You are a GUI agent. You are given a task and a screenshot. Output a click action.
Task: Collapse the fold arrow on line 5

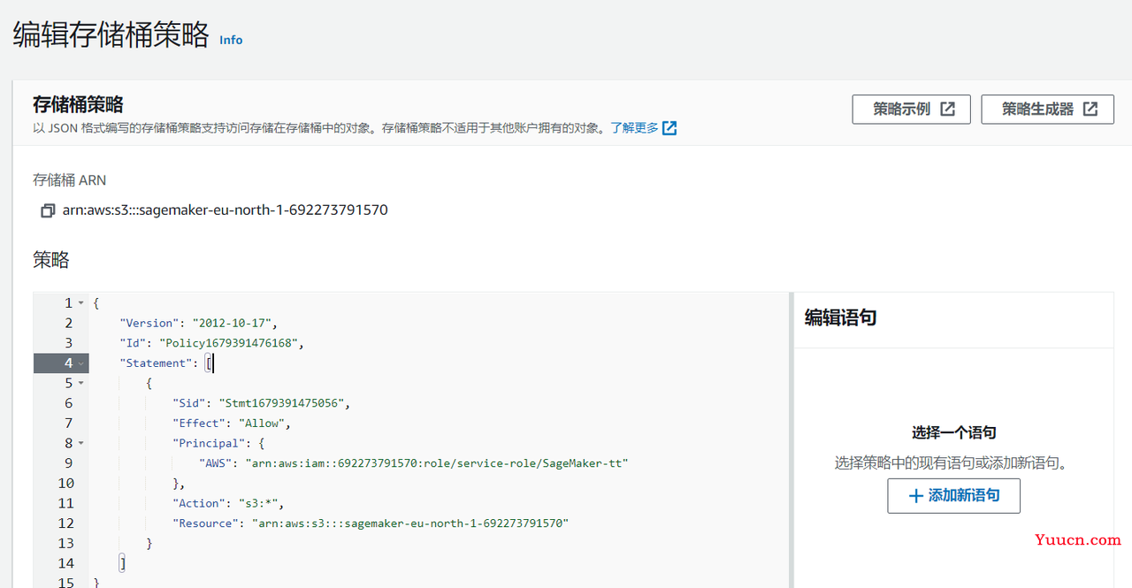[81, 383]
